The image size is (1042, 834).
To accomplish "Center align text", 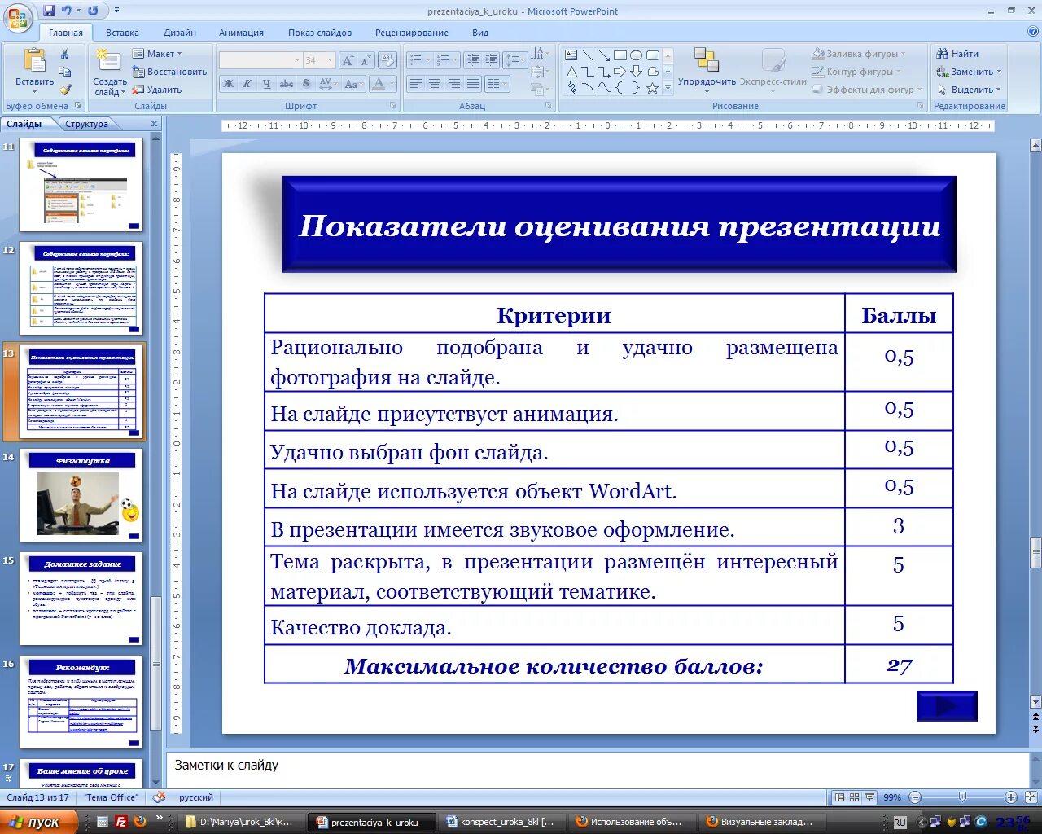I will click(434, 84).
